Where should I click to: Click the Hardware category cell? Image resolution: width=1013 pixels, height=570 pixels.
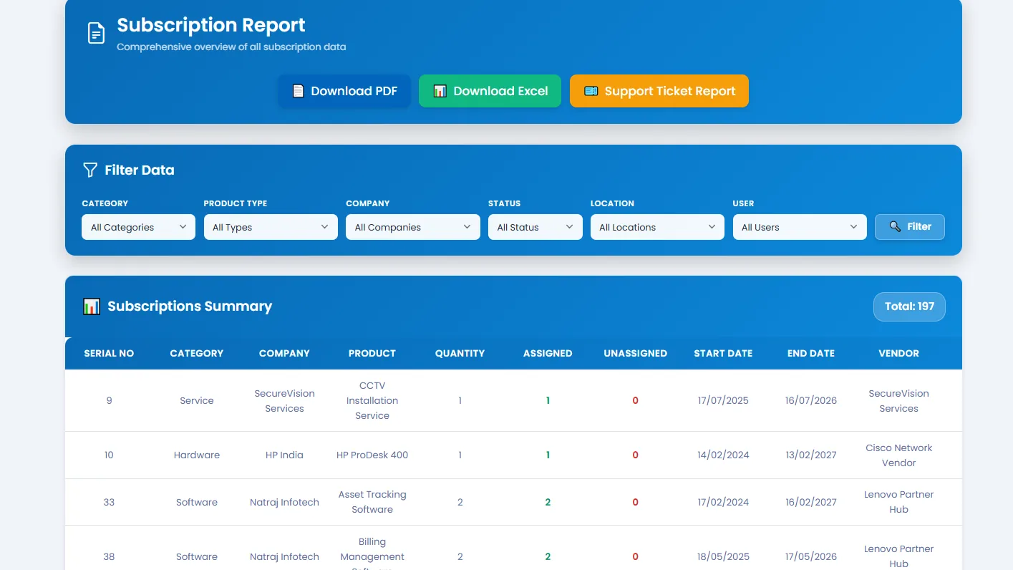[197, 455]
